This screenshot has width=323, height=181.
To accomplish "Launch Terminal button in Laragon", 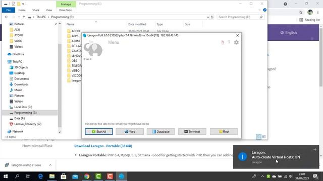I will coord(192,132).
